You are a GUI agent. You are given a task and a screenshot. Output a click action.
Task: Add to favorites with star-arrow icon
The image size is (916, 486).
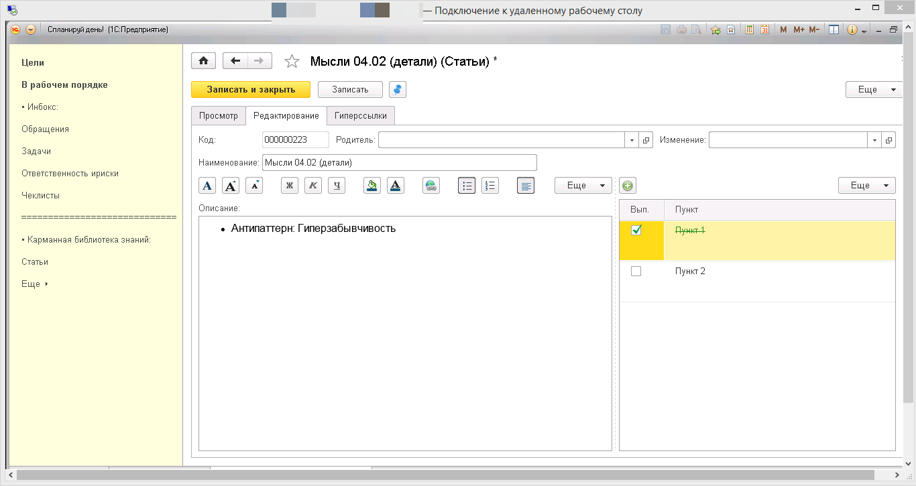pyautogui.click(x=715, y=29)
